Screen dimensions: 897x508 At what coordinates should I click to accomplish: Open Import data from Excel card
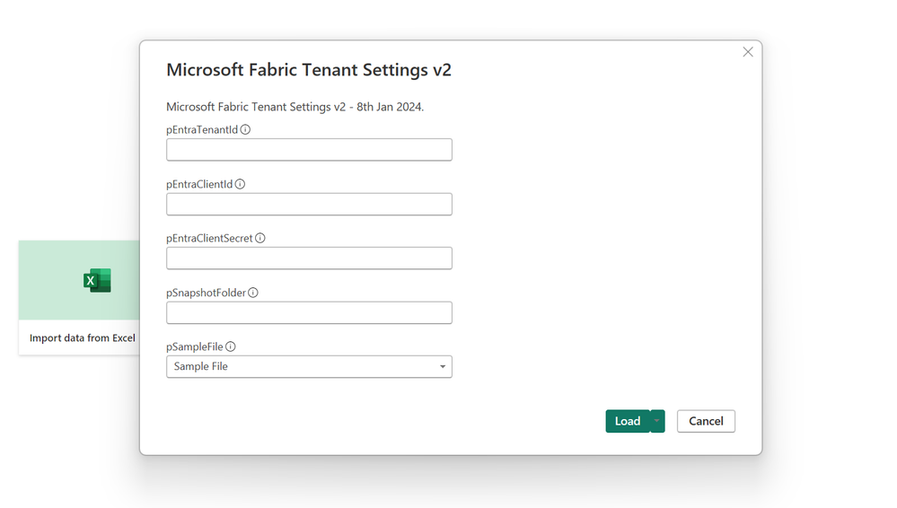[80, 297]
